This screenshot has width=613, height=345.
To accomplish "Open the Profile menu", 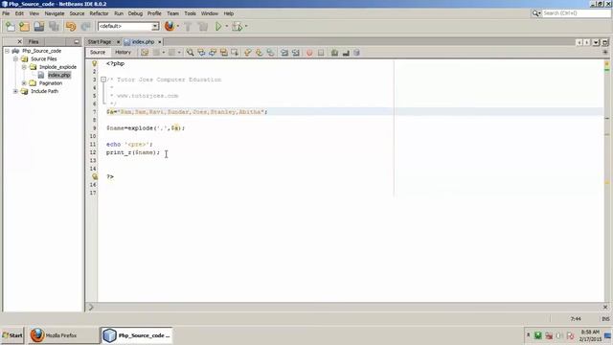I will click(x=154, y=13).
